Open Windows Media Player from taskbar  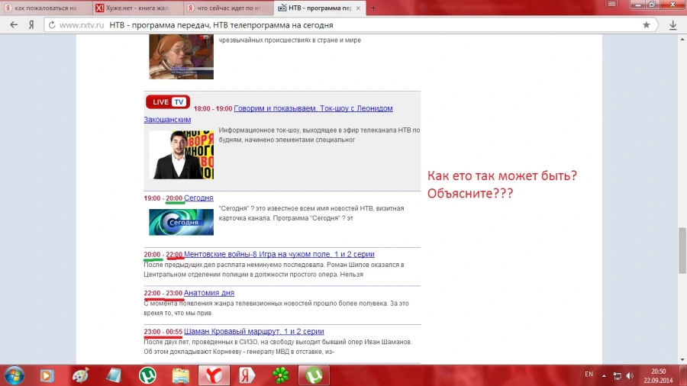pyautogui.click(x=47, y=375)
